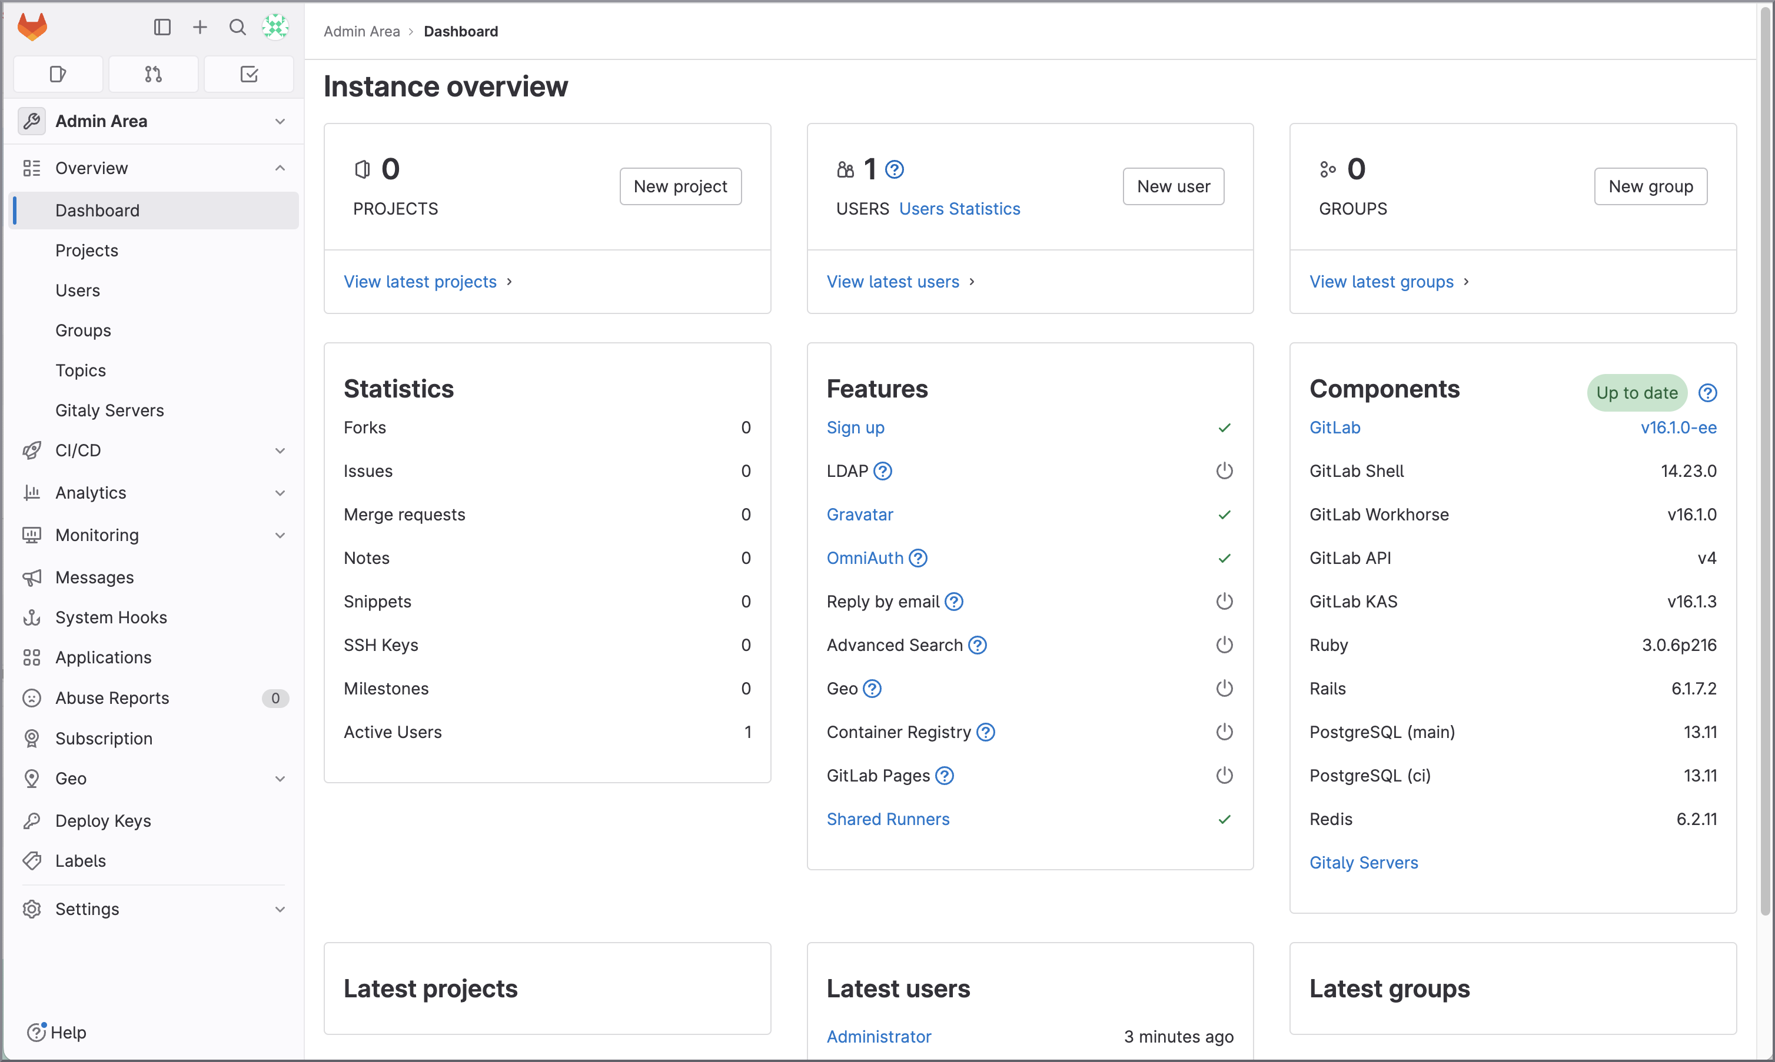
Task: Click the New project button
Action: coord(681,186)
